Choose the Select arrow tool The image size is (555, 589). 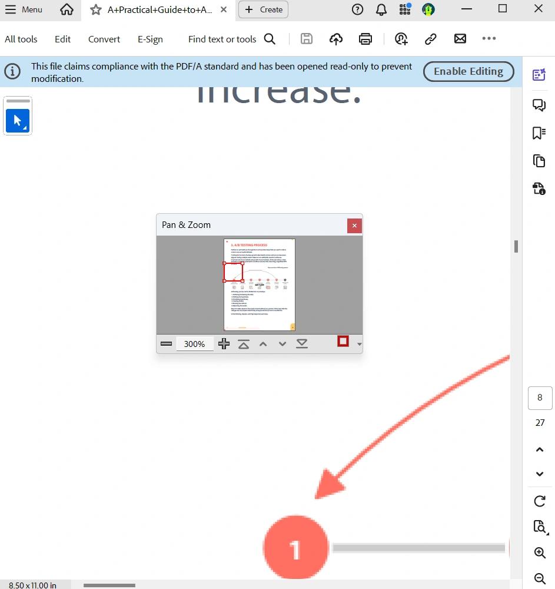tap(18, 121)
